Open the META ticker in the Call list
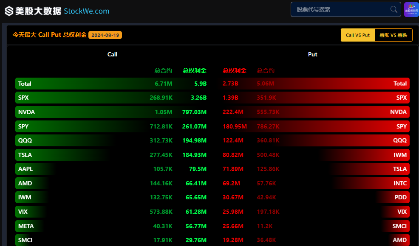 point(26,226)
